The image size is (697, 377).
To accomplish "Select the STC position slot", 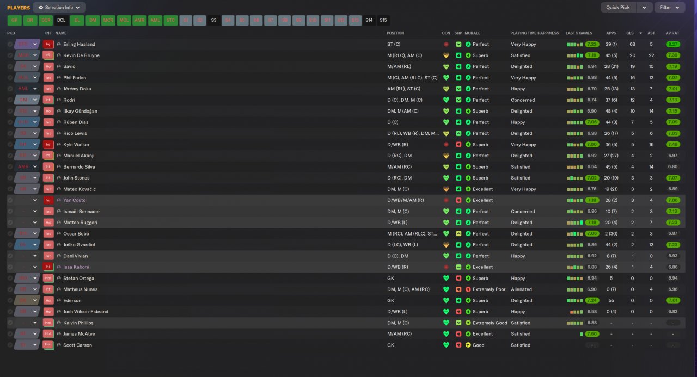I will point(171,20).
